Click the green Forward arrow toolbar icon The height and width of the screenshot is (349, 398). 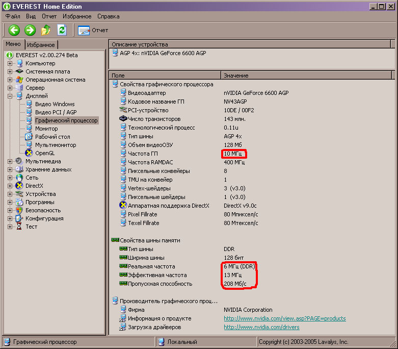tap(30, 30)
